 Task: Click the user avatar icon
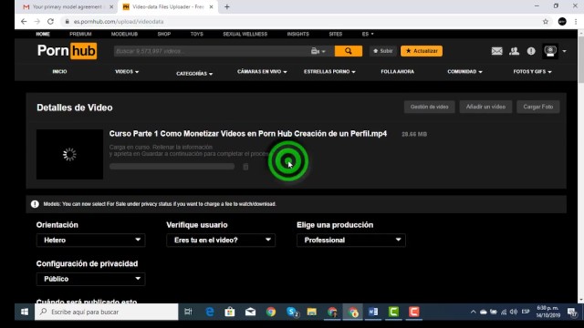tap(550, 51)
